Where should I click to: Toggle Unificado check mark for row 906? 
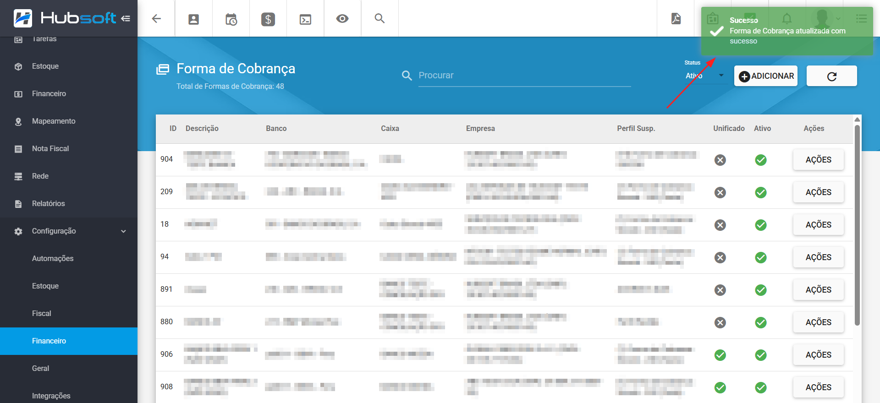[720, 355]
